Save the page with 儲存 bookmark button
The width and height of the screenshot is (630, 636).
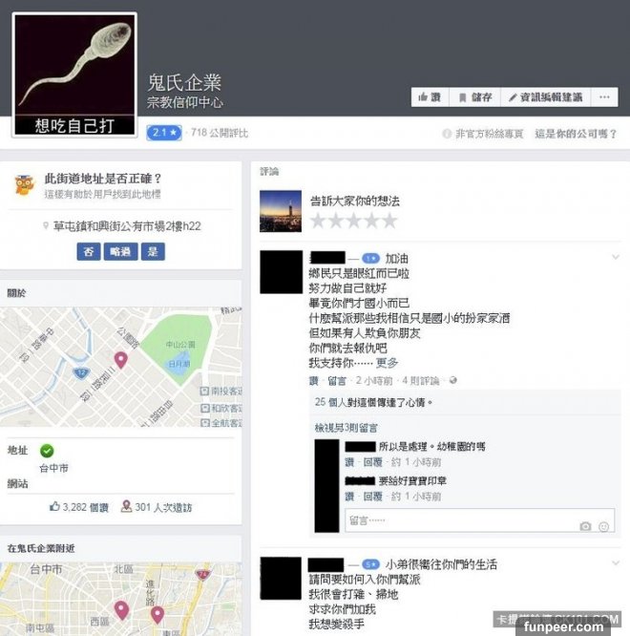[475, 97]
